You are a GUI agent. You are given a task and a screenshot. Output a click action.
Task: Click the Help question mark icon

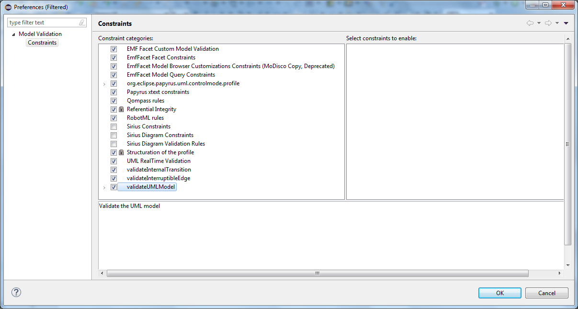16,292
